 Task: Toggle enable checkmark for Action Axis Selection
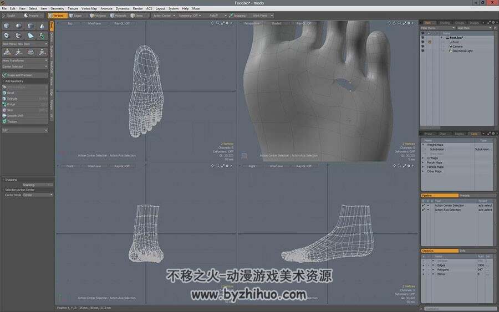pyautogui.click(x=423, y=210)
